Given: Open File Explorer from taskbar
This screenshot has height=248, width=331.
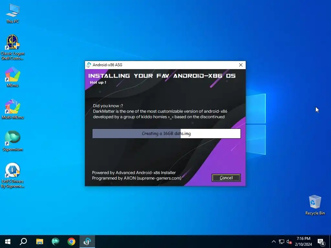Looking at the screenshot, I should 39,242.
